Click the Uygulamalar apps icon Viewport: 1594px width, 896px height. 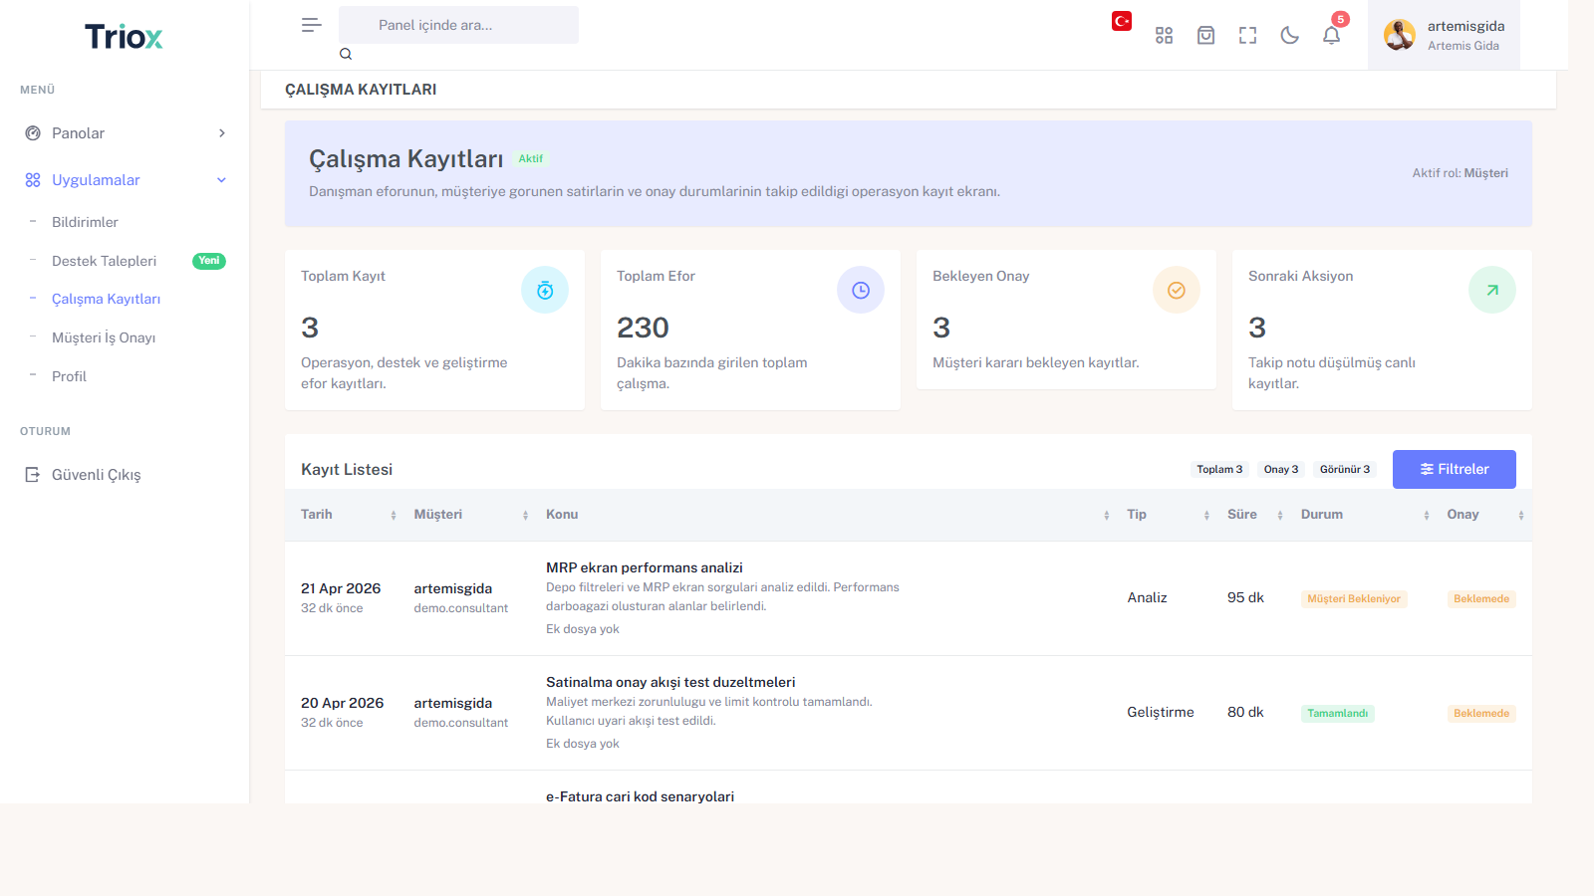(33, 180)
